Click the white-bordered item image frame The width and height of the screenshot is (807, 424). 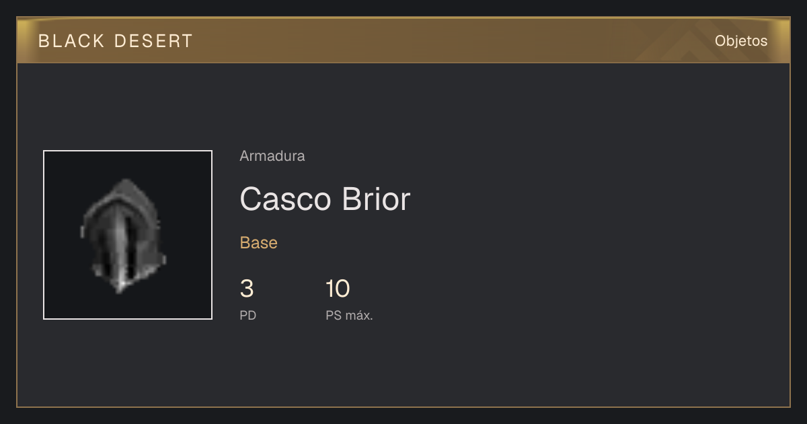point(128,235)
